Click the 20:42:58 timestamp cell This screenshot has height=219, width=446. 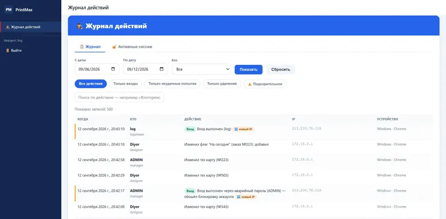point(101,160)
